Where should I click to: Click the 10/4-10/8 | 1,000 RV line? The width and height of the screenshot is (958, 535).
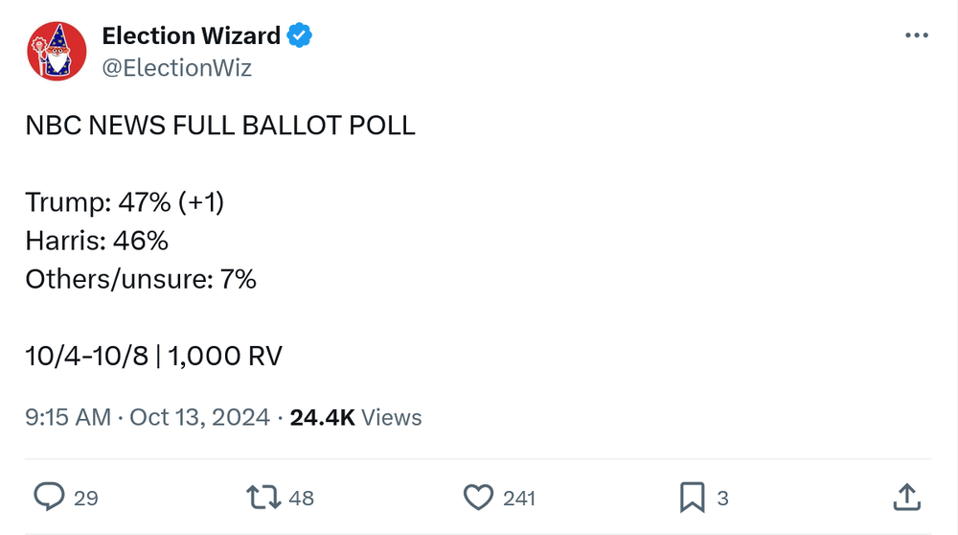tap(153, 356)
